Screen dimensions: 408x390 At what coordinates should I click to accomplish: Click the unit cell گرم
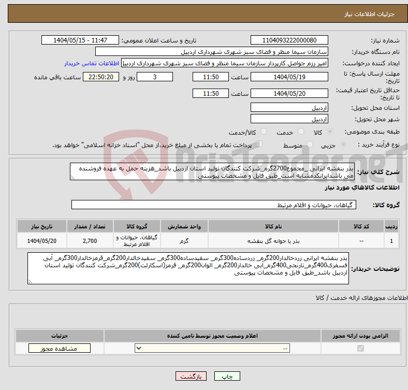[184, 241]
